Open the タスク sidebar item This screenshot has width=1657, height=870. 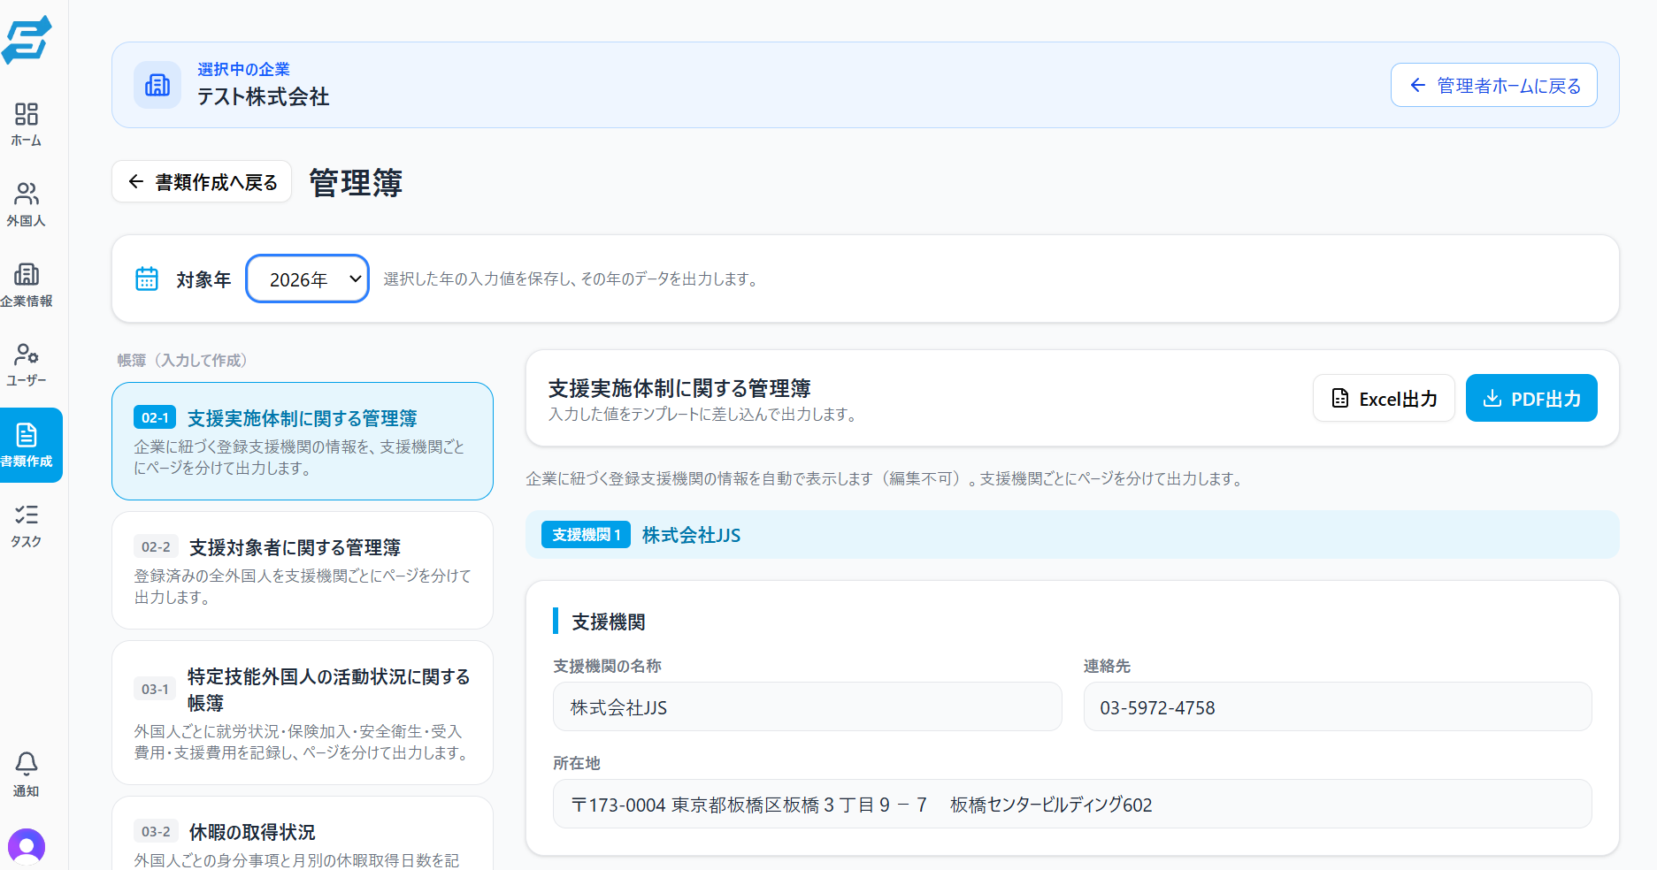pyautogui.click(x=27, y=525)
